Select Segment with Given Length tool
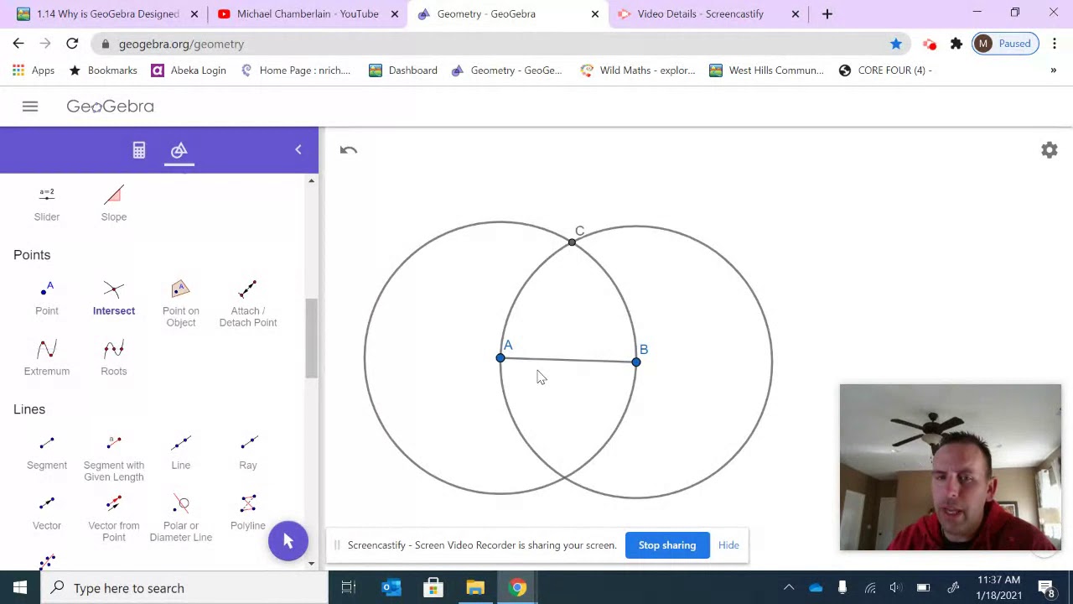 (x=114, y=458)
